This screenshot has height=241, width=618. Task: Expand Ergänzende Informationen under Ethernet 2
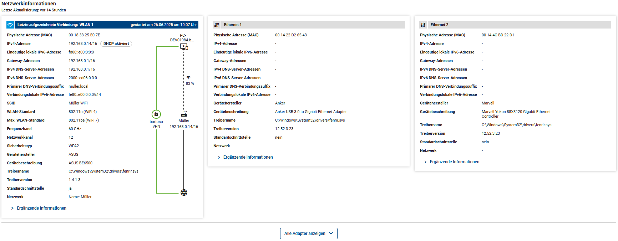click(454, 162)
